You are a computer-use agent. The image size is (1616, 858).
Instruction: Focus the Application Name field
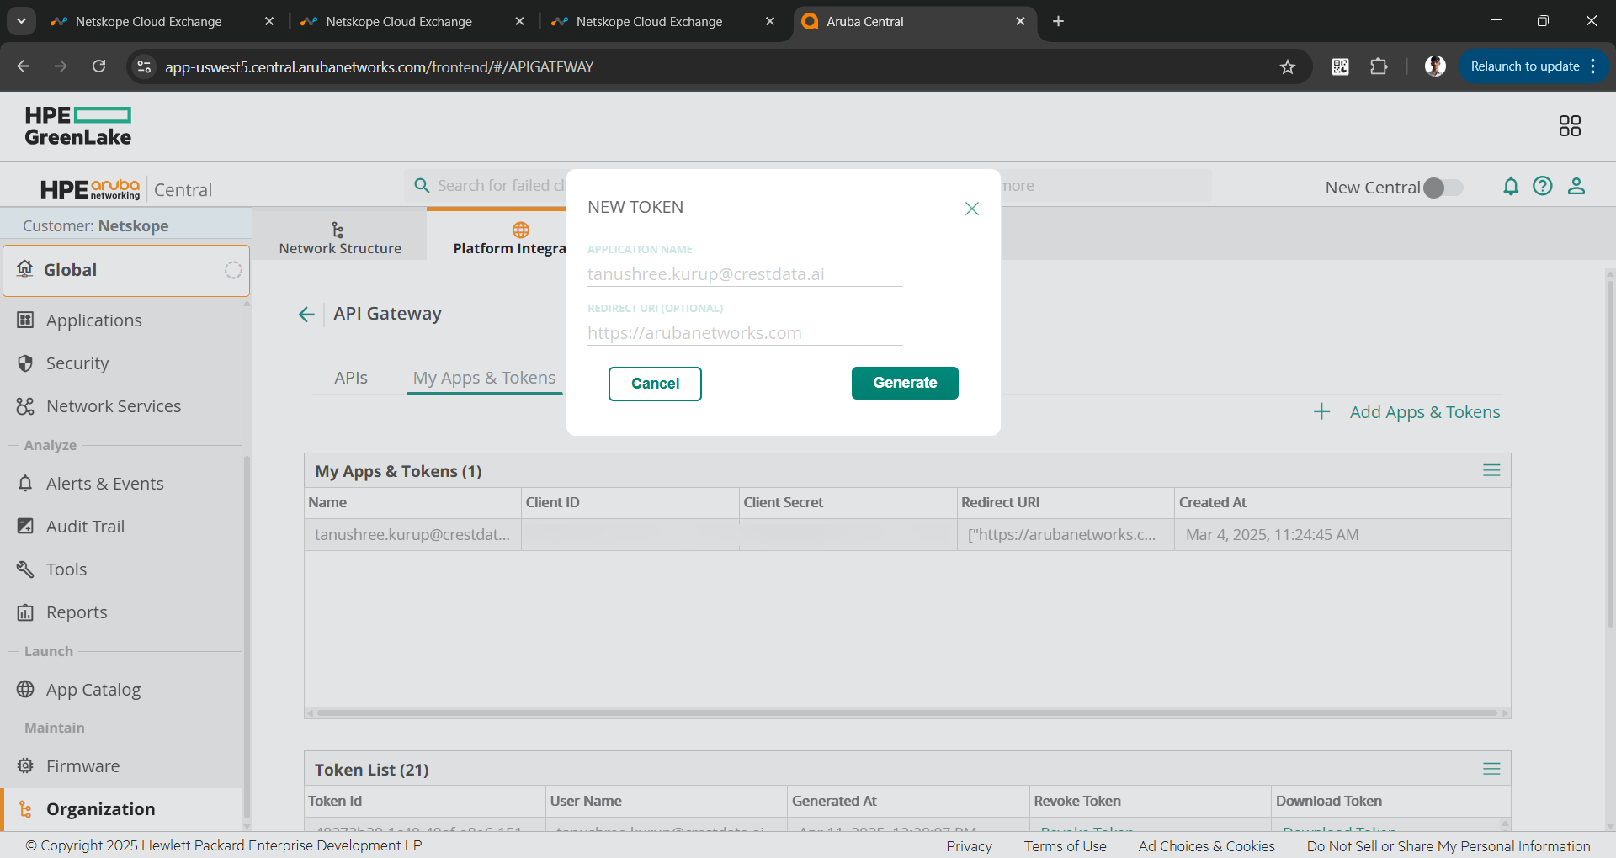click(745, 274)
